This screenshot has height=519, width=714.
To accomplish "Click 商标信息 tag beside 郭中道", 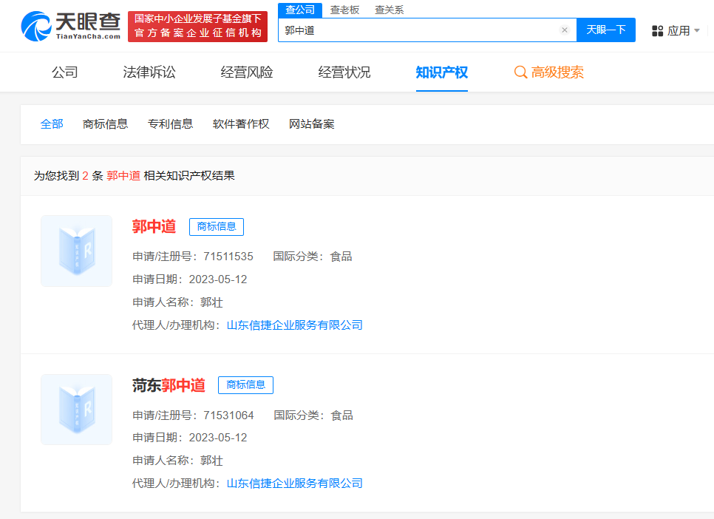I will [217, 226].
